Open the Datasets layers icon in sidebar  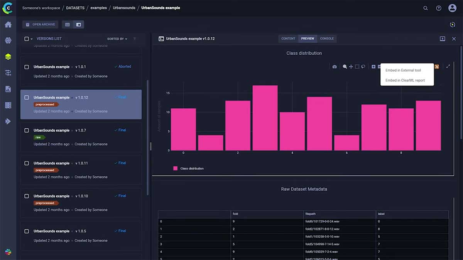(x=8, y=57)
